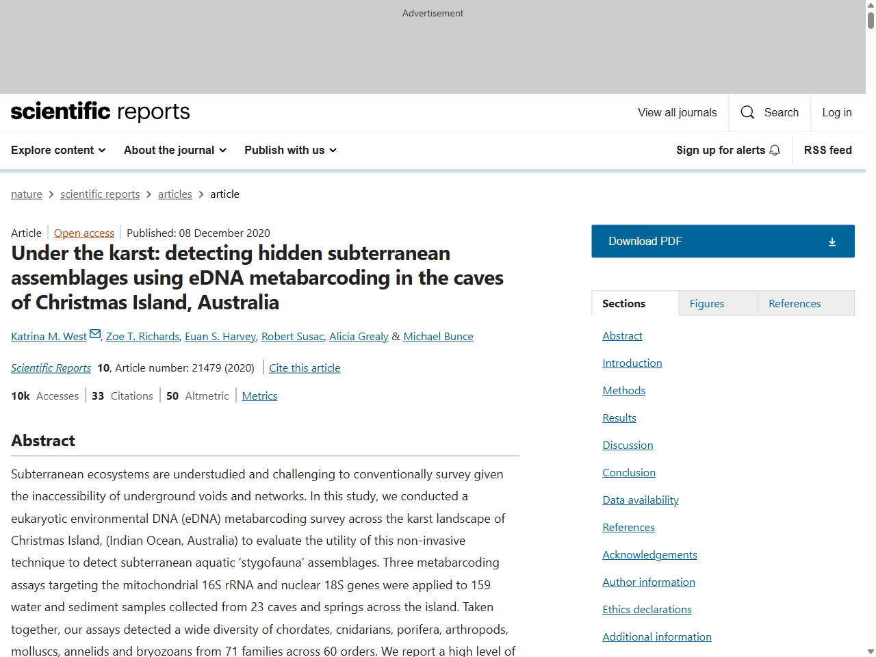
Task: Jump to the Abstract section
Action: pyautogui.click(x=622, y=336)
